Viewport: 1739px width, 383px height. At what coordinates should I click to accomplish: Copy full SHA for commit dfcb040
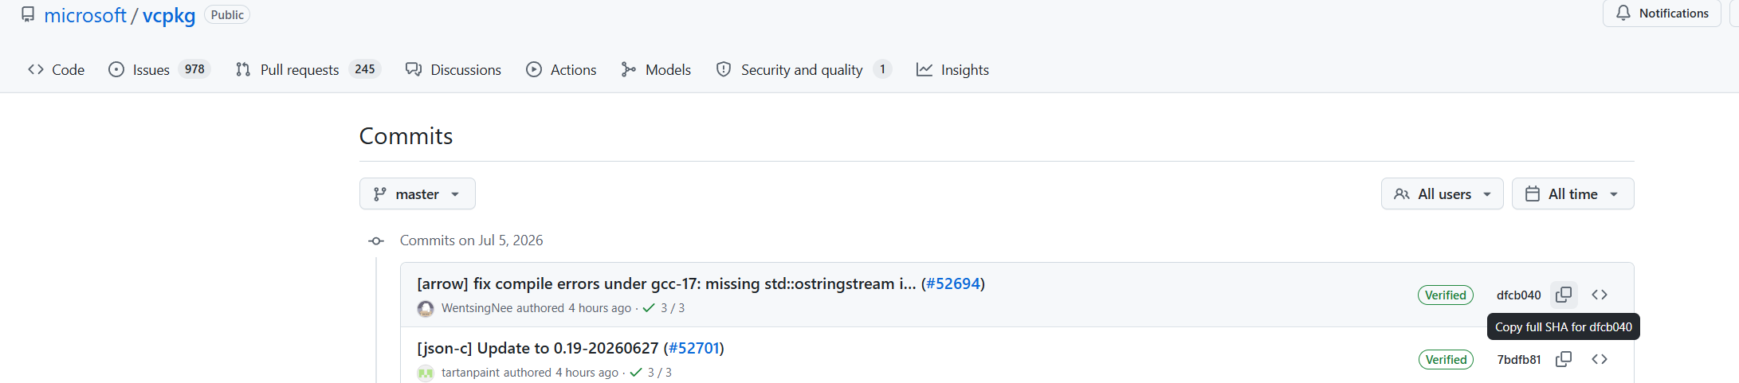[1564, 295]
